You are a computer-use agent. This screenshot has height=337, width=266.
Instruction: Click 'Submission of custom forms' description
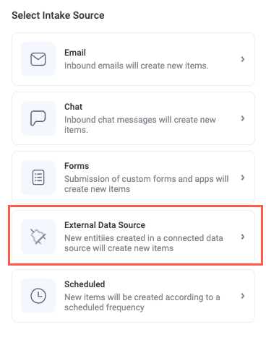coord(147,184)
